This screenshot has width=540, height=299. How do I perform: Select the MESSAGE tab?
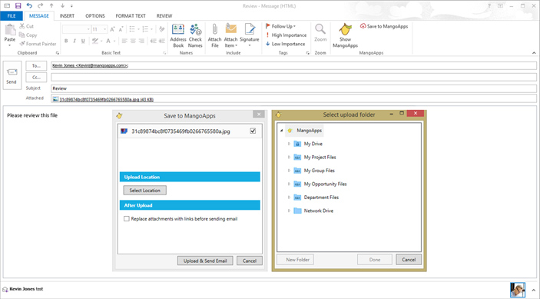pyautogui.click(x=39, y=16)
